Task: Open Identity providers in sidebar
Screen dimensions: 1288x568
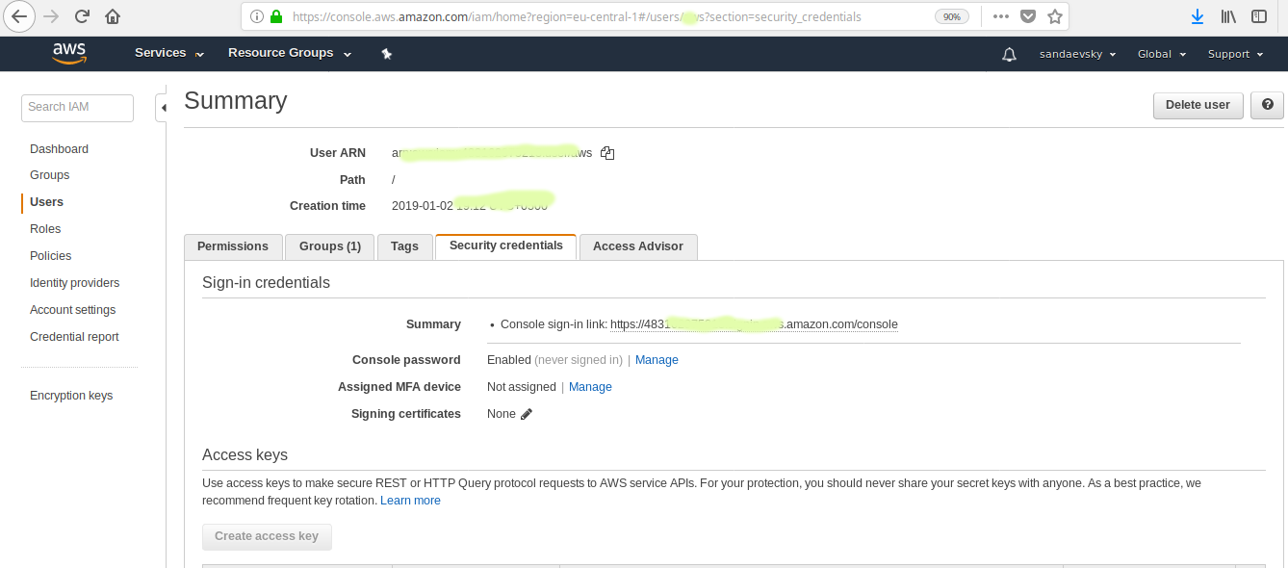Action: (75, 283)
